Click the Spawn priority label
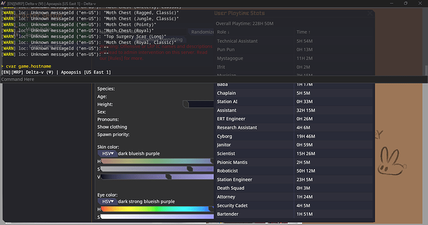This screenshot has height=225, width=428. (114, 135)
